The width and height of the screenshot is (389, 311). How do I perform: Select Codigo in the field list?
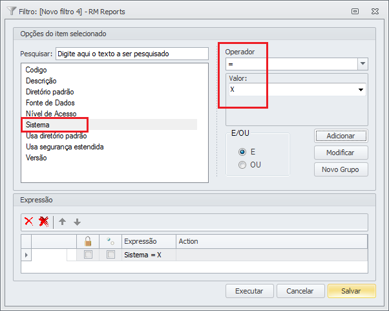pyautogui.click(x=36, y=70)
